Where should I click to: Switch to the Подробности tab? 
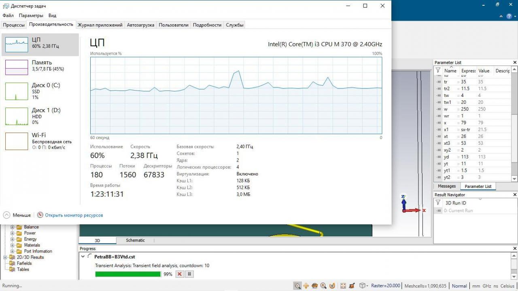207,25
